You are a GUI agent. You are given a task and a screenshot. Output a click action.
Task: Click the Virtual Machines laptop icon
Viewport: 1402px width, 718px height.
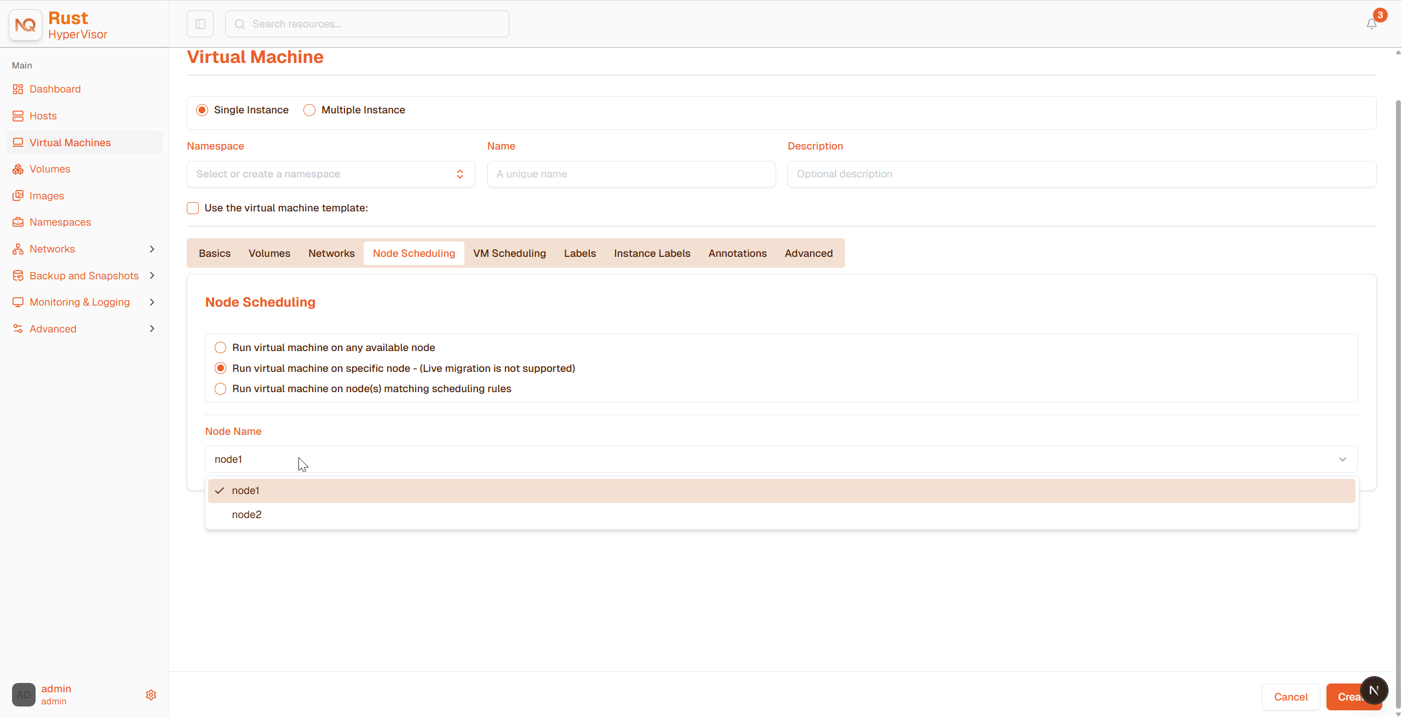tap(18, 142)
